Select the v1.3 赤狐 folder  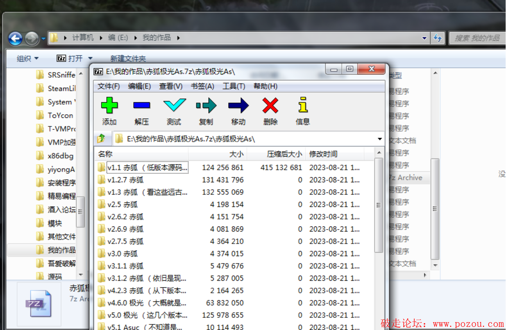point(143,192)
